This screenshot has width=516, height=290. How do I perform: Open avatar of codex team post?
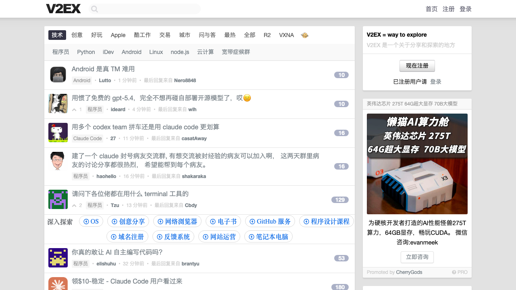click(x=58, y=133)
